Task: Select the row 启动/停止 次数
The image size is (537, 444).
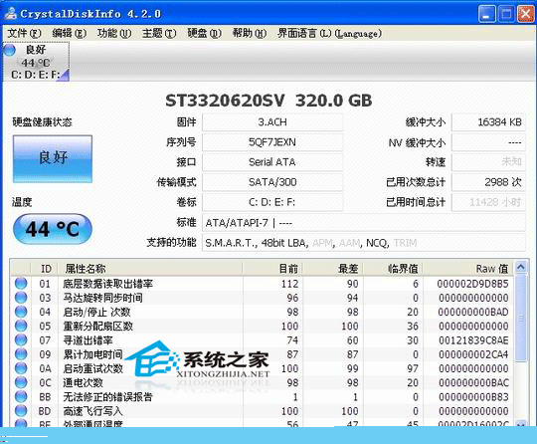Action: point(262,312)
